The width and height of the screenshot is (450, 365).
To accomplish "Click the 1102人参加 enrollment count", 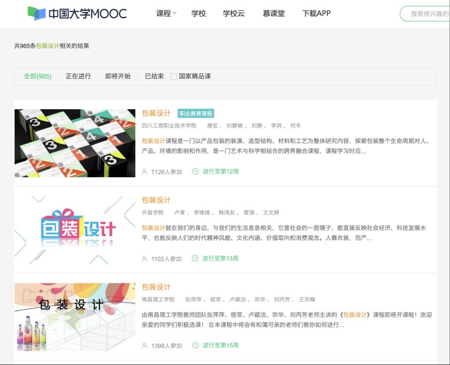I will coord(167,259).
